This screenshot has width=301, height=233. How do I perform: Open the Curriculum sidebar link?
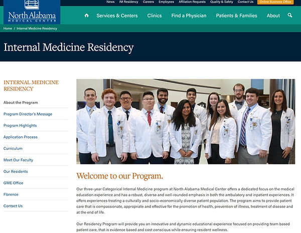click(x=13, y=148)
